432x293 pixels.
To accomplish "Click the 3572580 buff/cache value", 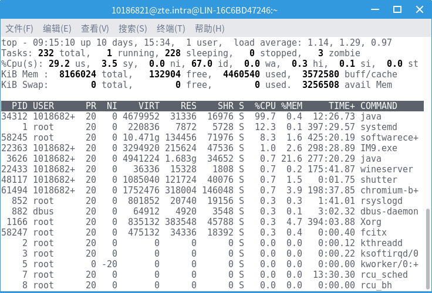I will [320, 74].
